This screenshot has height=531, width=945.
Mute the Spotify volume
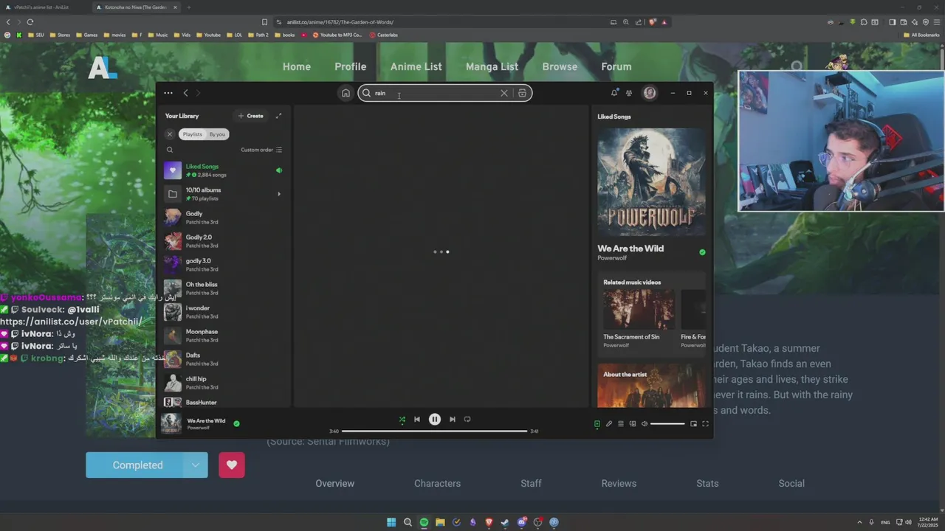pos(645,423)
